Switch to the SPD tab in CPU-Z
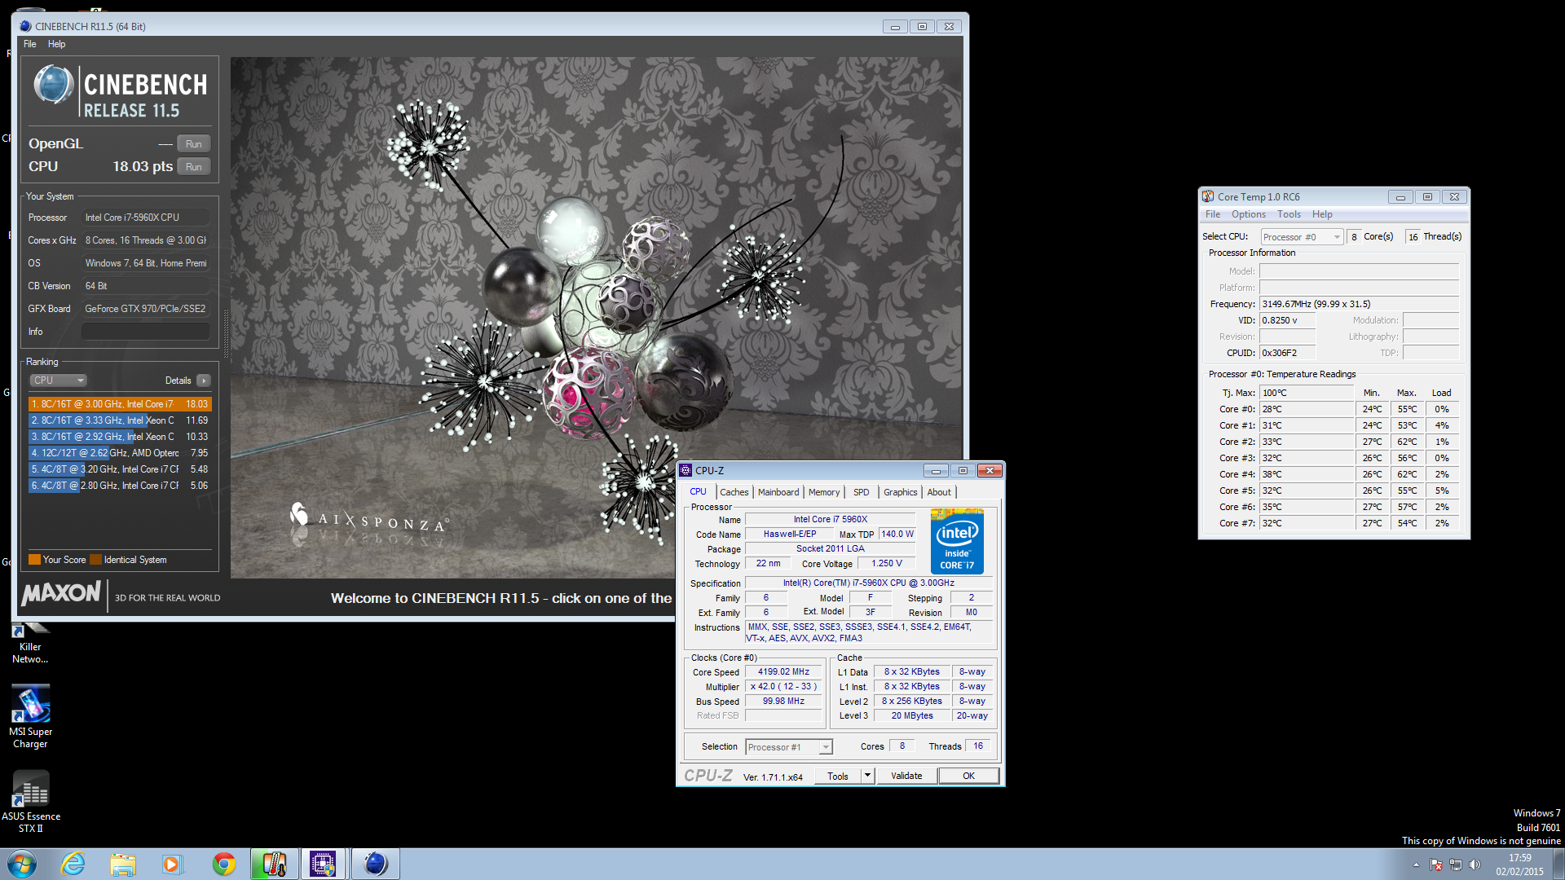The height and width of the screenshot is (880, 1565). [x=861, y=492]
